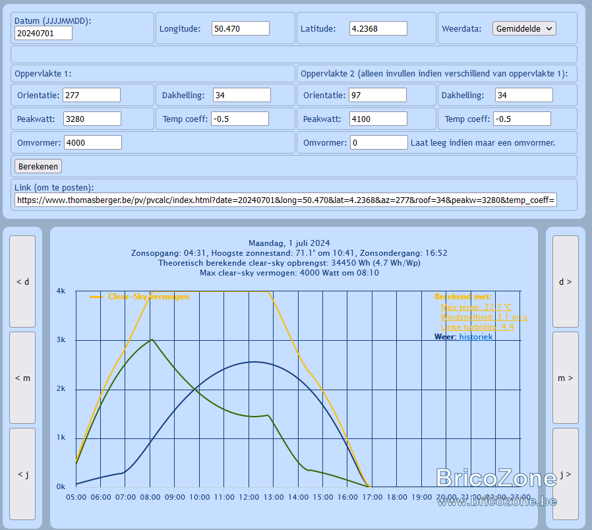Jump back one month with '< m'
Screen dimensions: 592x530
pos(22,378)
